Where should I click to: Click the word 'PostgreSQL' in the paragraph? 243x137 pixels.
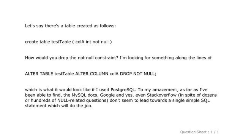point(123,90)
